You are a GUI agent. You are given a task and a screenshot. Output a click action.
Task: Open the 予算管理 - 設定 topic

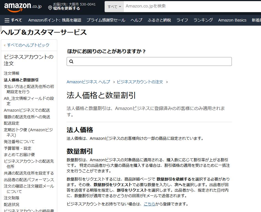tap(17, 148)
